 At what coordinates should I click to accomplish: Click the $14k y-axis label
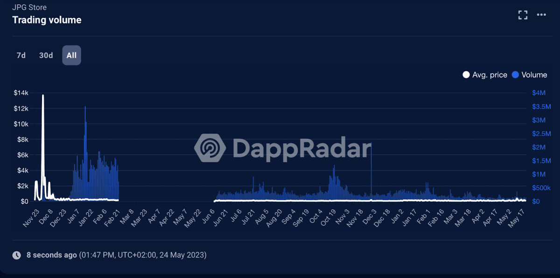tap(21, 93)
